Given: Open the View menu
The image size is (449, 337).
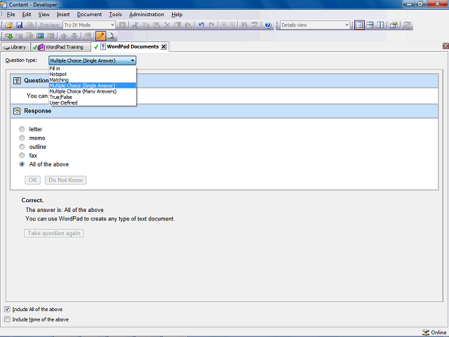Looking at the screenshot, I should click(x=43, y=14).
